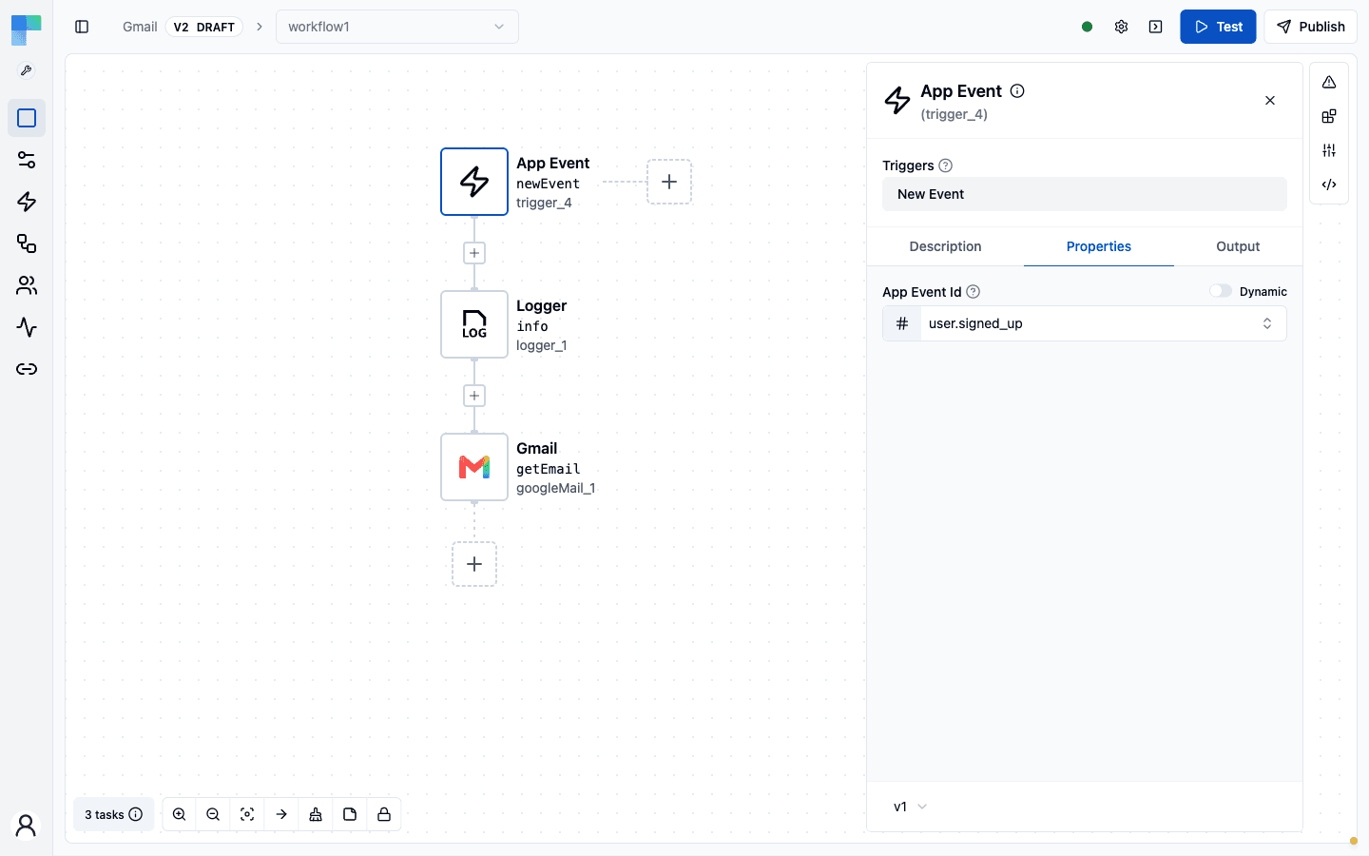Click the lock canvas icon
The image size is (1369, 856).
384,814
